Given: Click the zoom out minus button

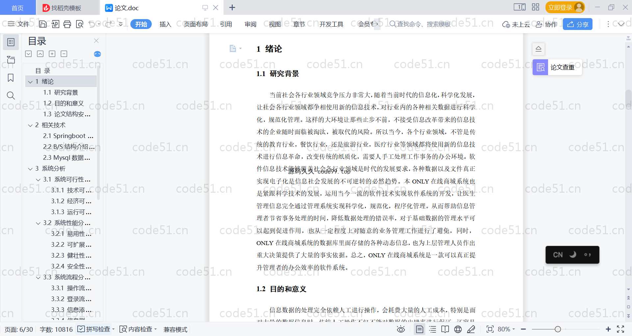Looking at the screenshot, I should point(523,329).
